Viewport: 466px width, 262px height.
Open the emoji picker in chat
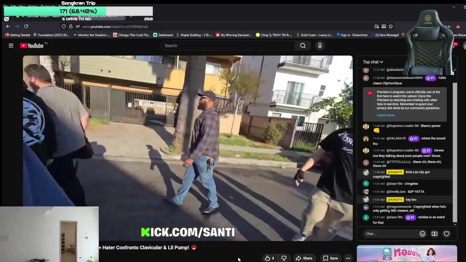[422, 234]
